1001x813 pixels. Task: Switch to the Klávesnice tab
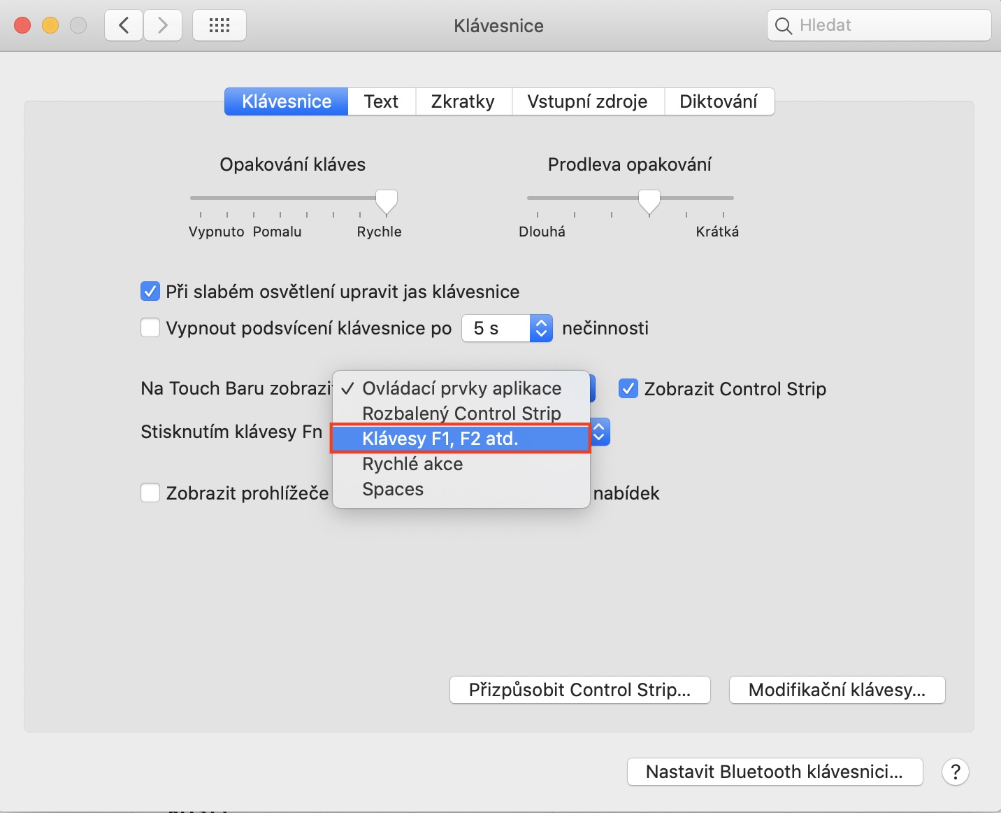[x=287, y=101]
